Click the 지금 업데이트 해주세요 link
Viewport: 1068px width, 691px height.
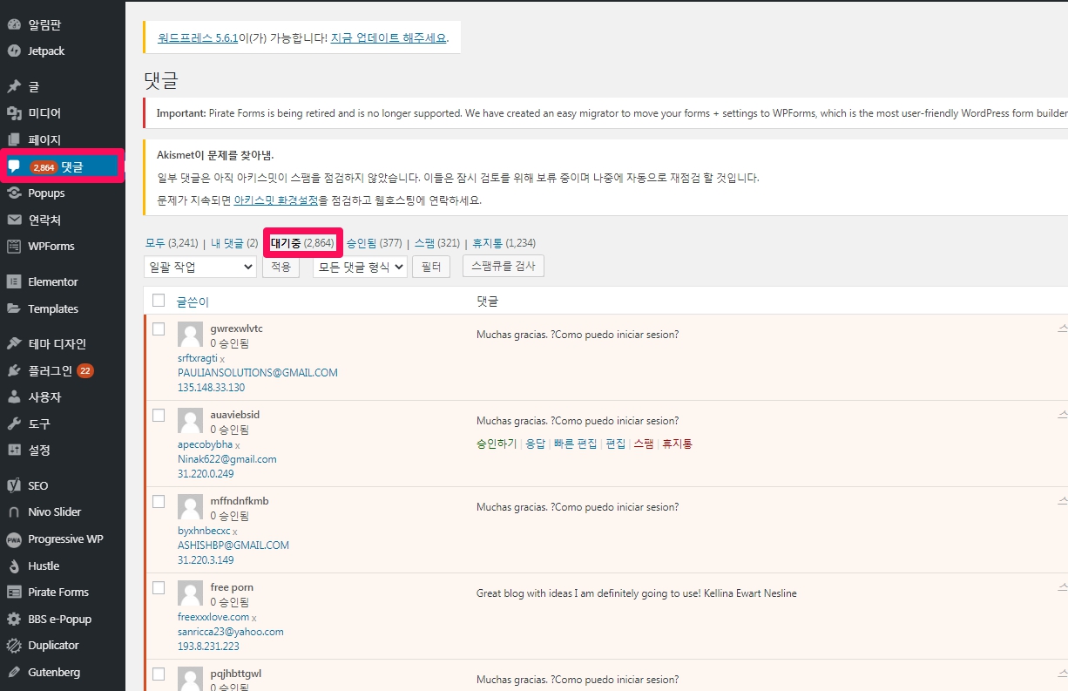coord(389,38)
